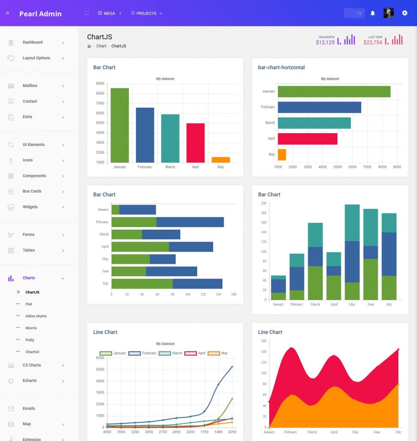The height and width of the screenshot is (441, 417).
Task: Click the hamburger menu icon
Action: click(7, 13)
